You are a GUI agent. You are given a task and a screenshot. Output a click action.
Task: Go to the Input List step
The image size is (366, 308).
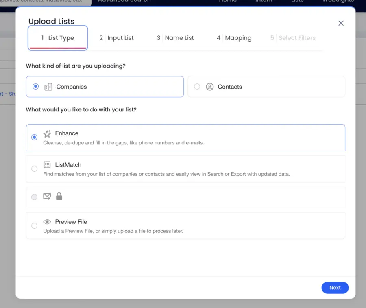116,38
